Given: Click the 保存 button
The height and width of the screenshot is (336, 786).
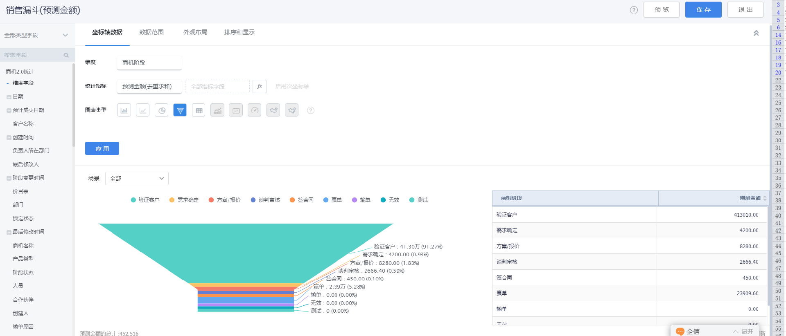Looking at the screenshot, I should (x=703, y=9).
